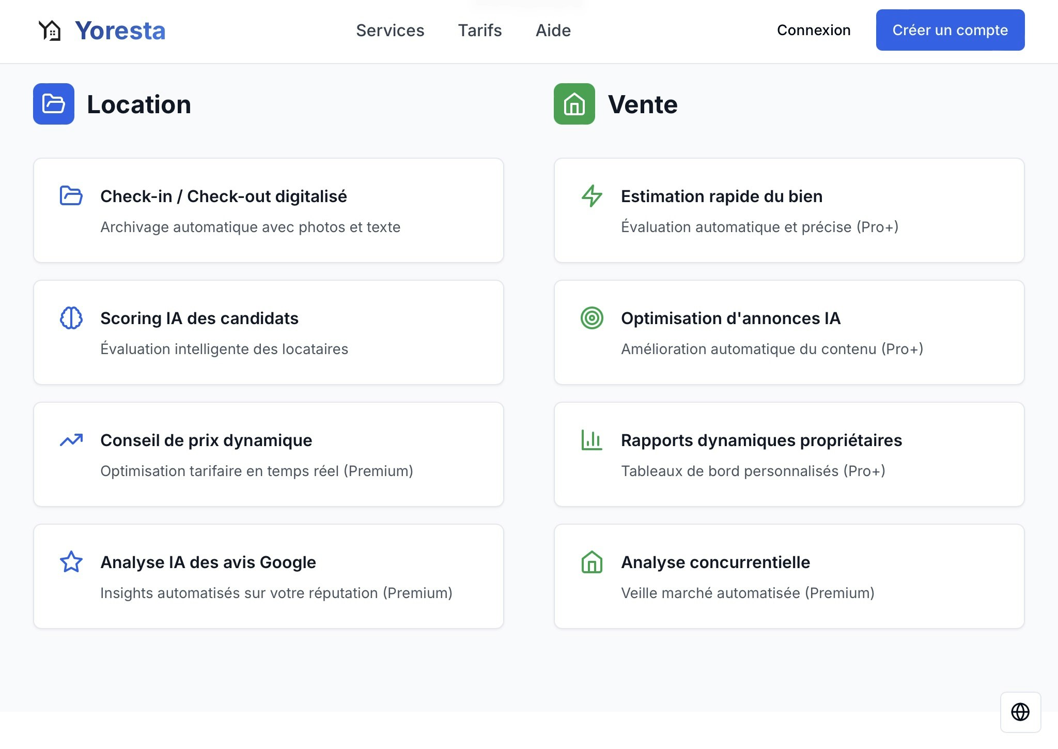Open the Tarifs menu
The image size is (1058, 749).
479,30
